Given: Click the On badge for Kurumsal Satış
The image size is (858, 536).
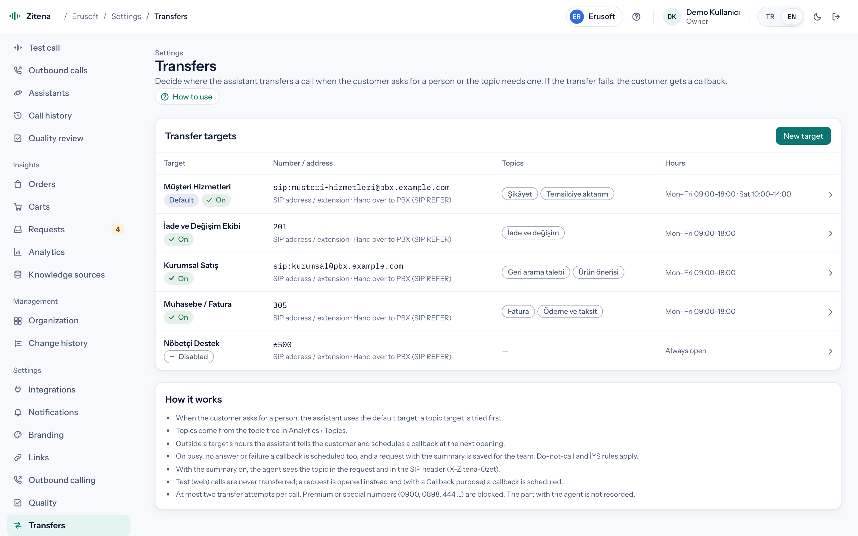Looking at the screenshot, I should [x=178, y=279].
